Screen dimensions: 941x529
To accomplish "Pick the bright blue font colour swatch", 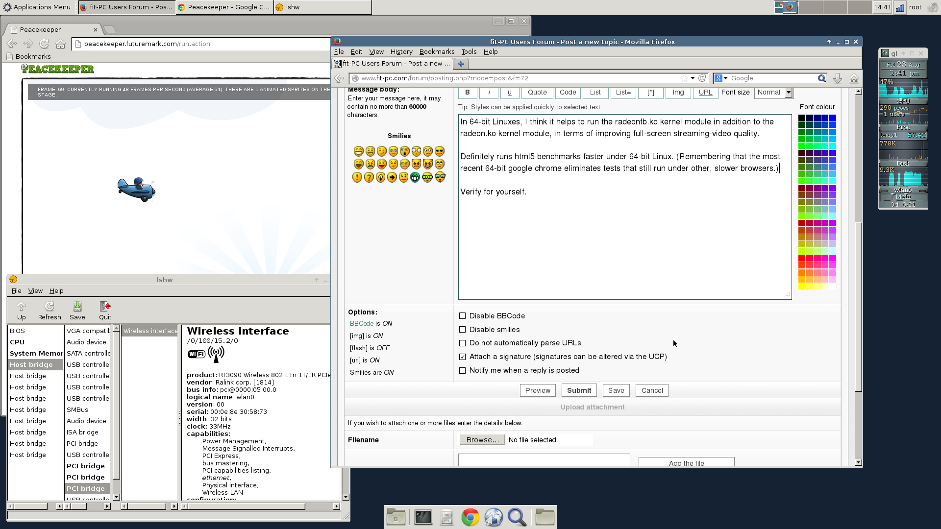I will click(832, 118).
